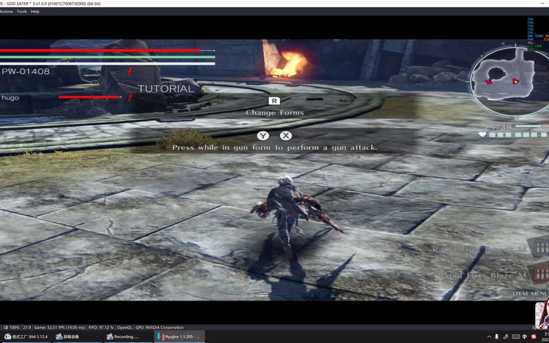Click the Change Forms prompt text
Image resolution: width=549 pixels, height=343 pixels.
(275, 113)
